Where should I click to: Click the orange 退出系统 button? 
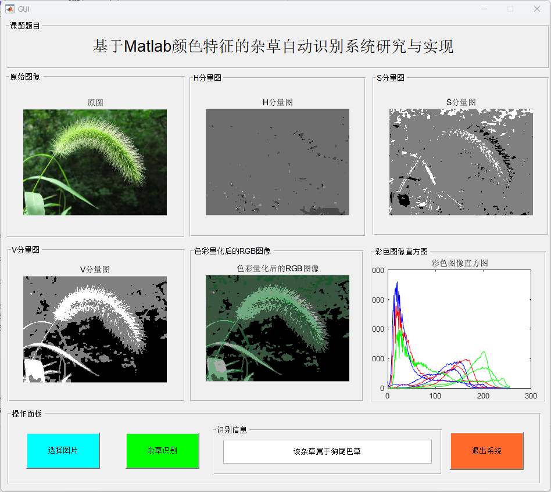tap(486, 451)
